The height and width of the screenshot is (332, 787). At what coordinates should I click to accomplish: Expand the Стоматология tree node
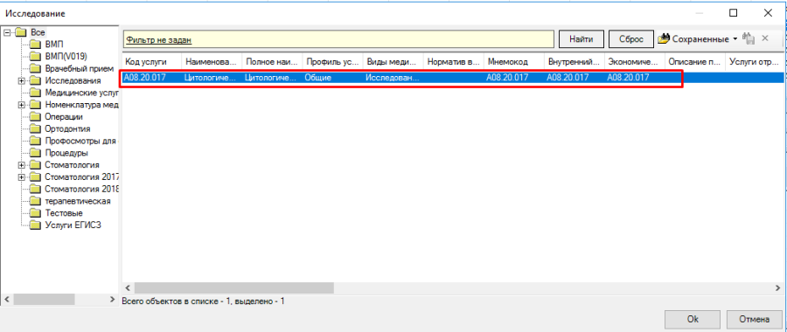coord(21,165)
